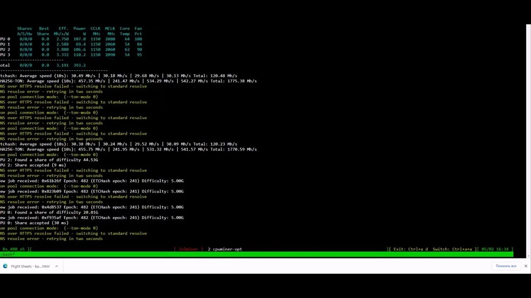Click the lolminer window label in status bar

pos(188,249)
